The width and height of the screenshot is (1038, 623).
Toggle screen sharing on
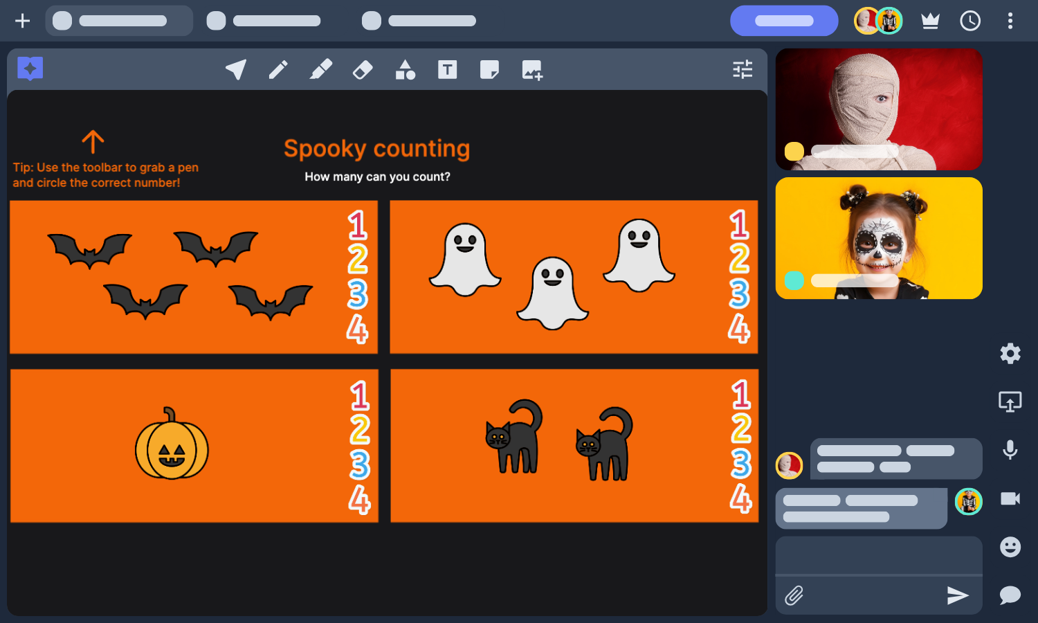coord(1010,401)
